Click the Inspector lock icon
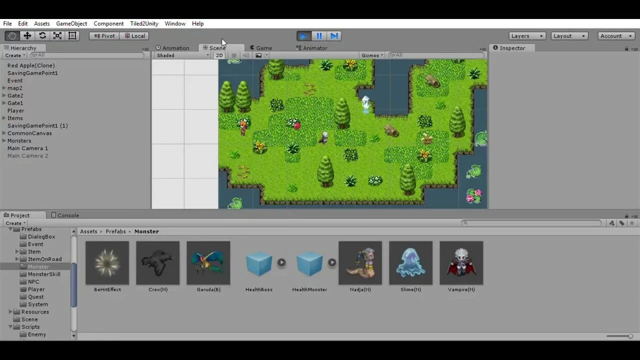 (x=626, y=48)
